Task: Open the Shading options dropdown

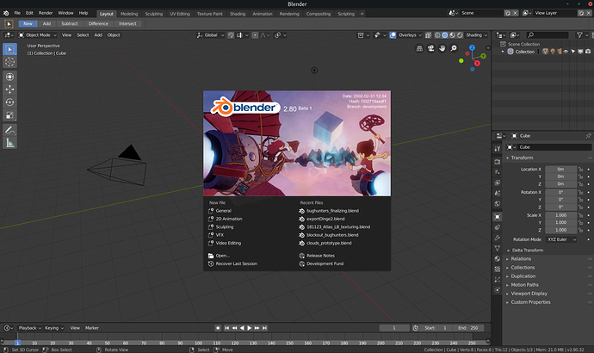Action: (477, 34)
